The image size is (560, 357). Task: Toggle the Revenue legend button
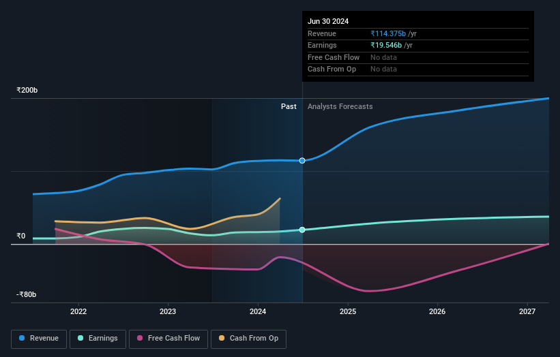pos(39,339)
